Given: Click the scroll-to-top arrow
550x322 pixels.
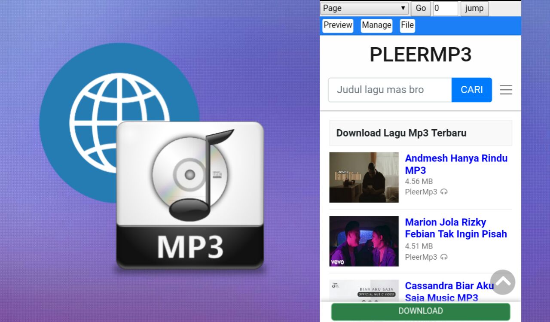Looking at the screenshot, I should point(502,282).
